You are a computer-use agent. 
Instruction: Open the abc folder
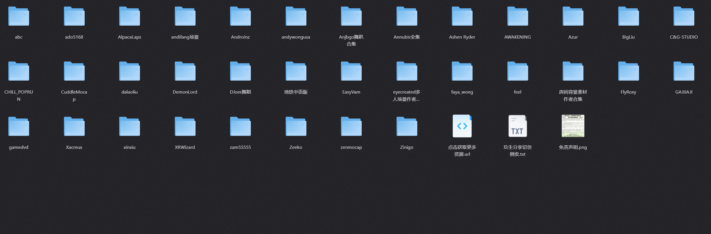tap(19, 16)
